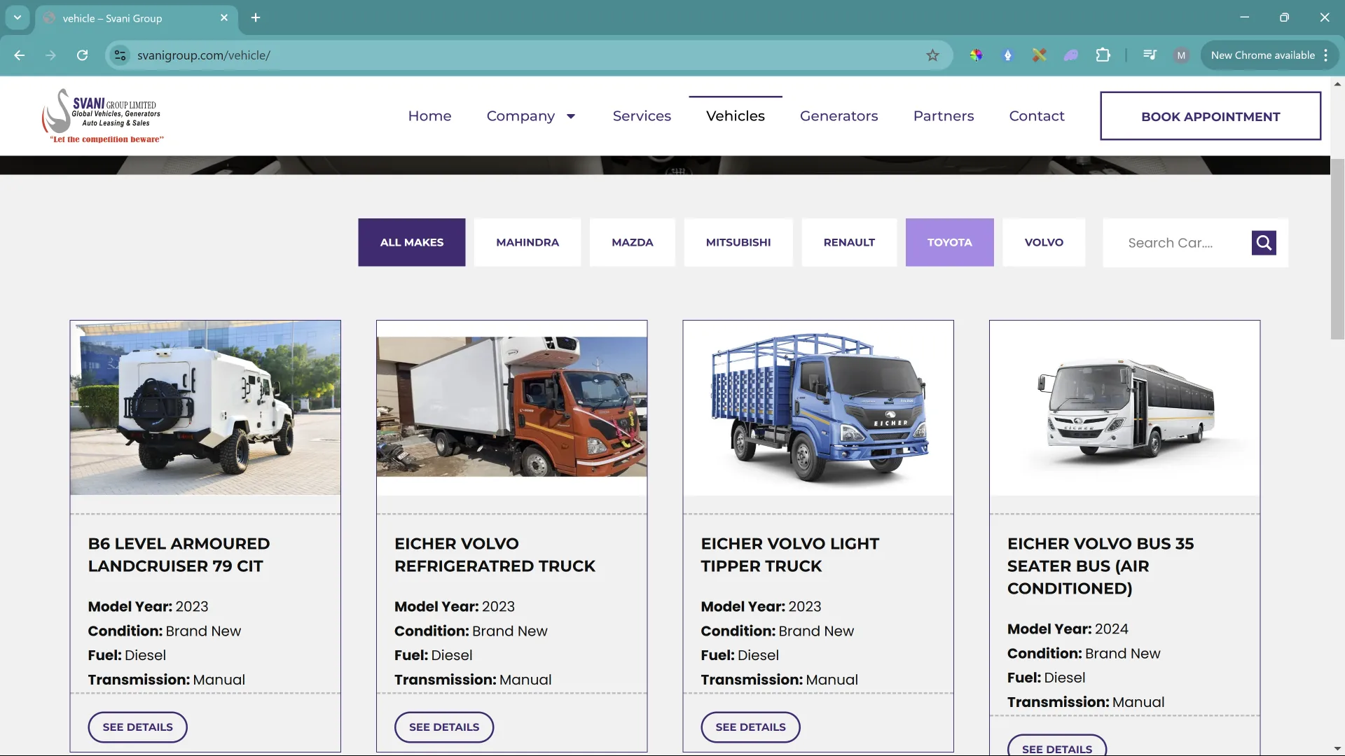The height and width of the screenshot is (756, 1345).
Task: Open the Chrome extensions puzzle icon
Action: [x=1103, y=55]
